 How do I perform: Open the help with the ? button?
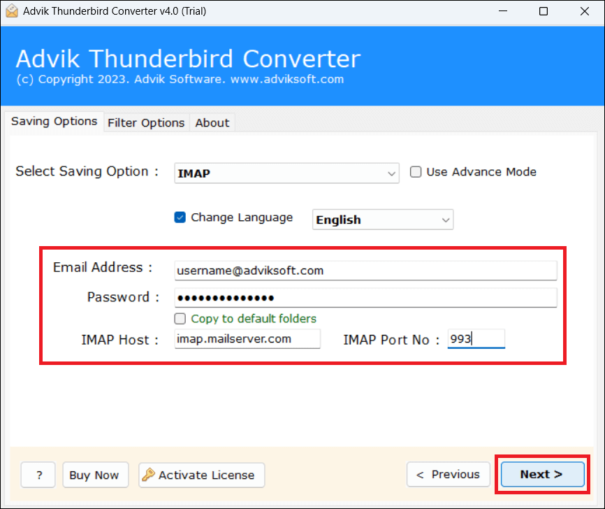tap(38, 475)
